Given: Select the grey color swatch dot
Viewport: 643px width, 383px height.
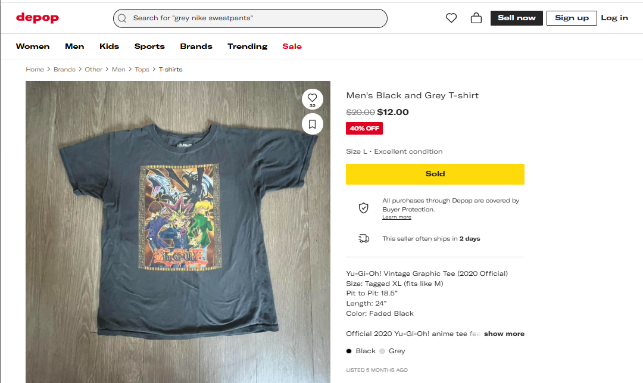Looking at the screenshot, I should click(382, 351).
